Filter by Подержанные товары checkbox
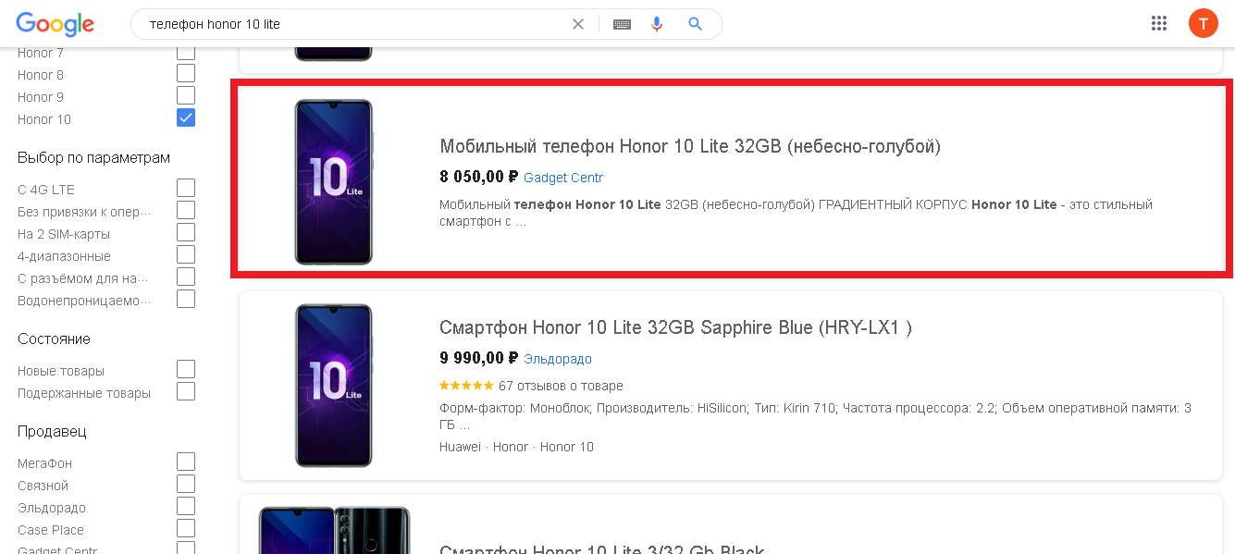Image resolution: width=1235 pixels, height=554 pixels. [186, 392]
